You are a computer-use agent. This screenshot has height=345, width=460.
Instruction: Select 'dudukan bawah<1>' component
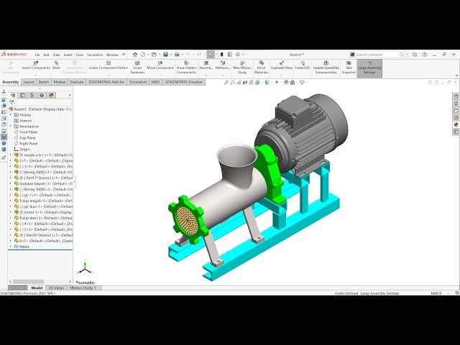(43, 184)
